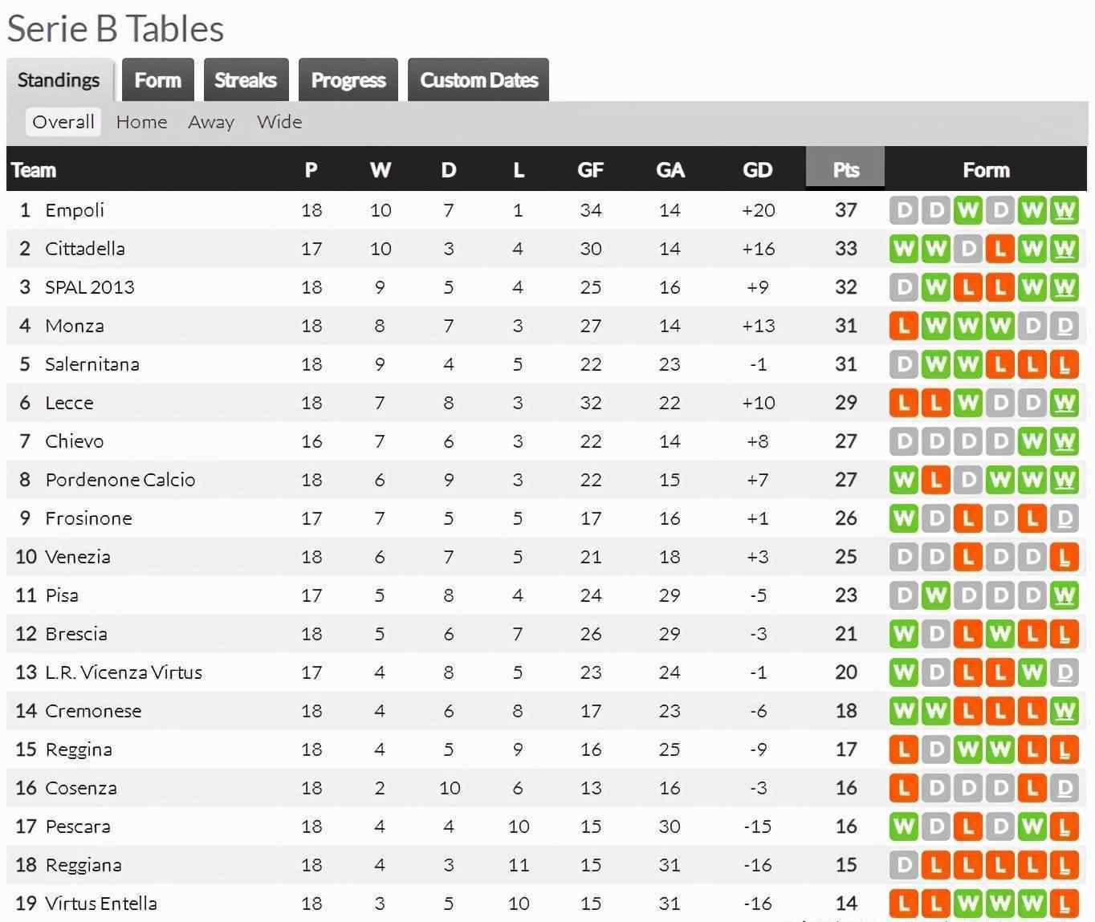1095x922 pixels.
Task: Show the Home standings view
Action: point(142,122)
